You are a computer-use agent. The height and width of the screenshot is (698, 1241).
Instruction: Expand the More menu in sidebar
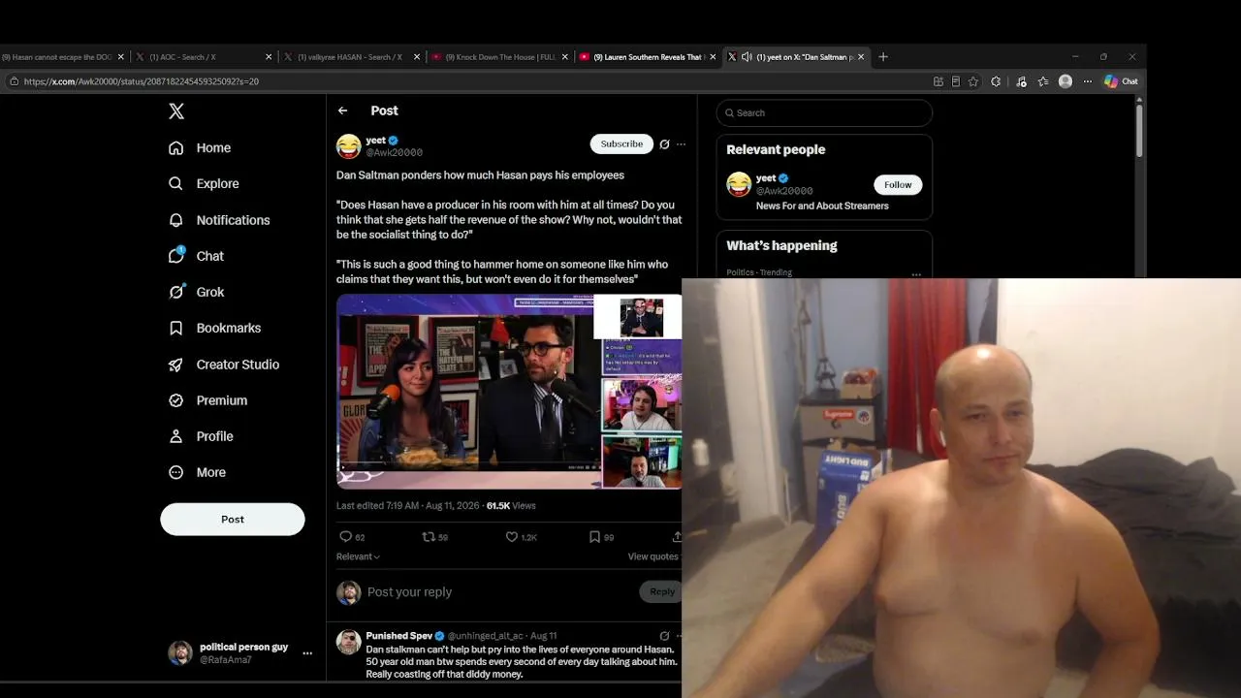(x=197, y=472)
